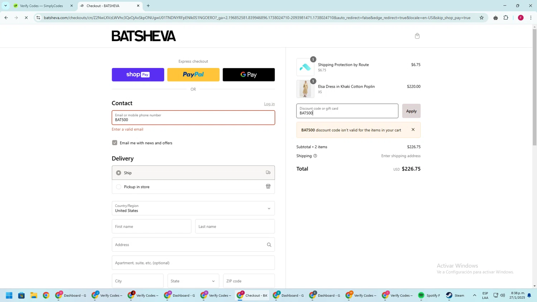Open first Dashboard Chrome window in taskbar
This screenshot has width=537, height=302.
[x=71, y=295]
